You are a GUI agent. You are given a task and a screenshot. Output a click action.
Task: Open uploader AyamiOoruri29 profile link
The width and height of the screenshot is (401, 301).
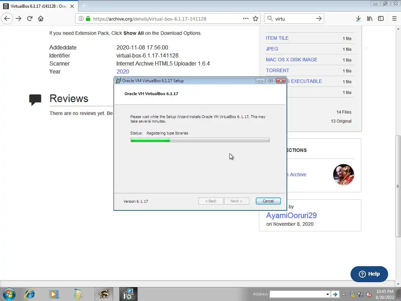(291, 216)
